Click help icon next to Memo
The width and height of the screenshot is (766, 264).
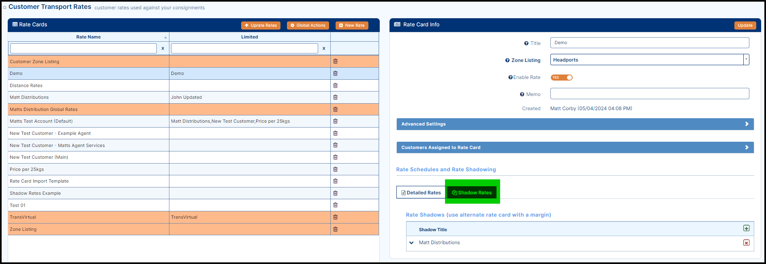click(522, 94)
